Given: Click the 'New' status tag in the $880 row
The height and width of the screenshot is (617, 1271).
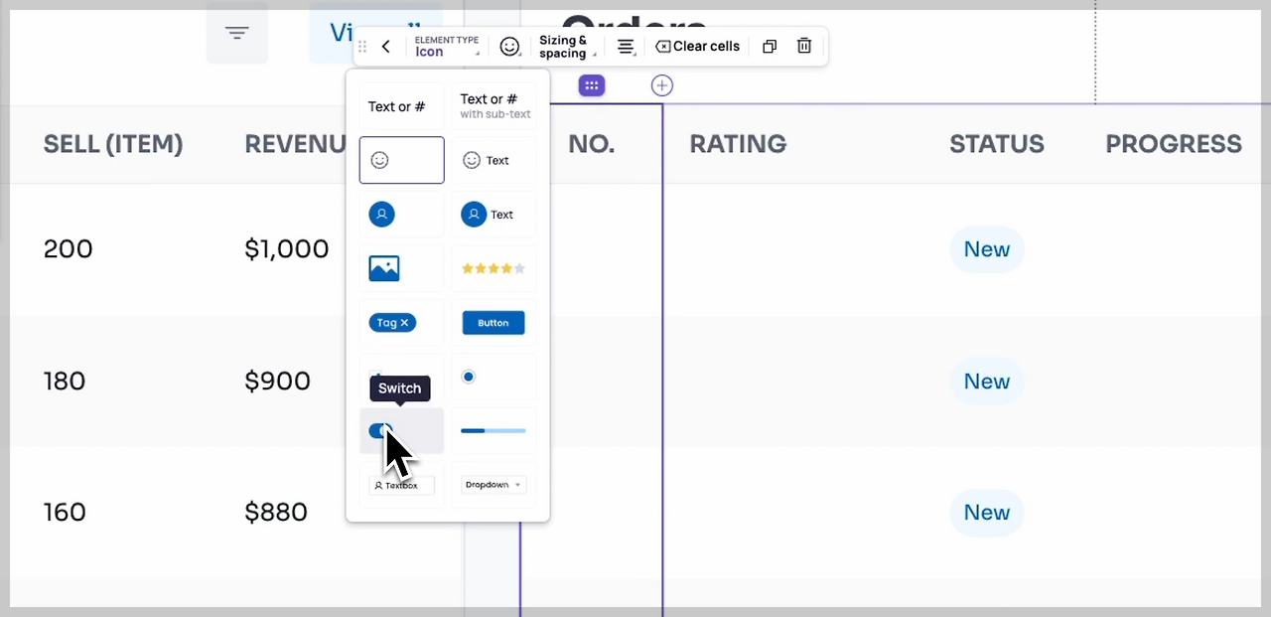Looking at the screenshot, I should click(x=987, y=513).
